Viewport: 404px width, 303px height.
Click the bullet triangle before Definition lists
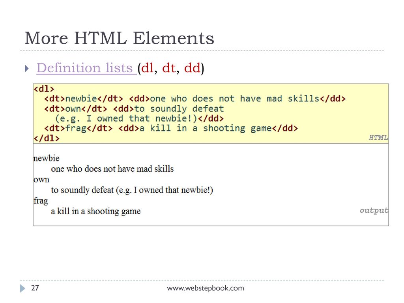point(27,69)
